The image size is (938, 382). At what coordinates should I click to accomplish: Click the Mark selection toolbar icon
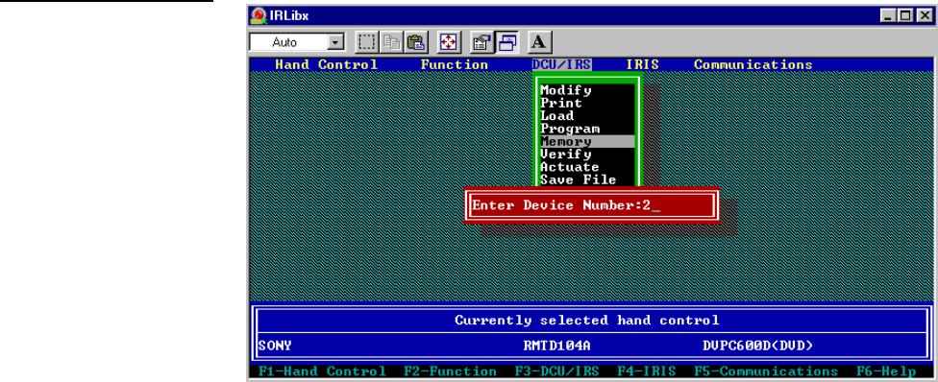pyautogui.click(x=367, y=42)
